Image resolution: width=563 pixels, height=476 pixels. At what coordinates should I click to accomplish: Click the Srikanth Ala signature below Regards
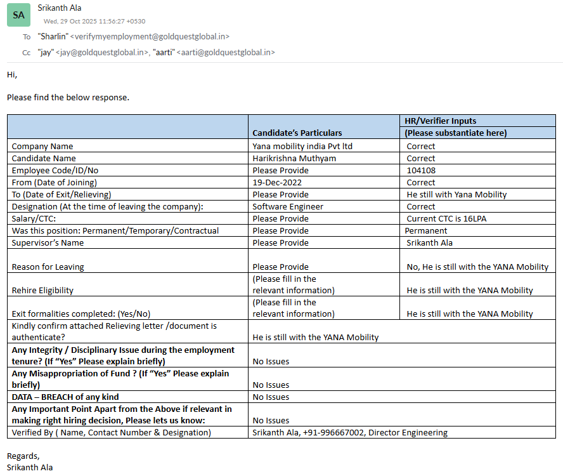tap(30, 467)
